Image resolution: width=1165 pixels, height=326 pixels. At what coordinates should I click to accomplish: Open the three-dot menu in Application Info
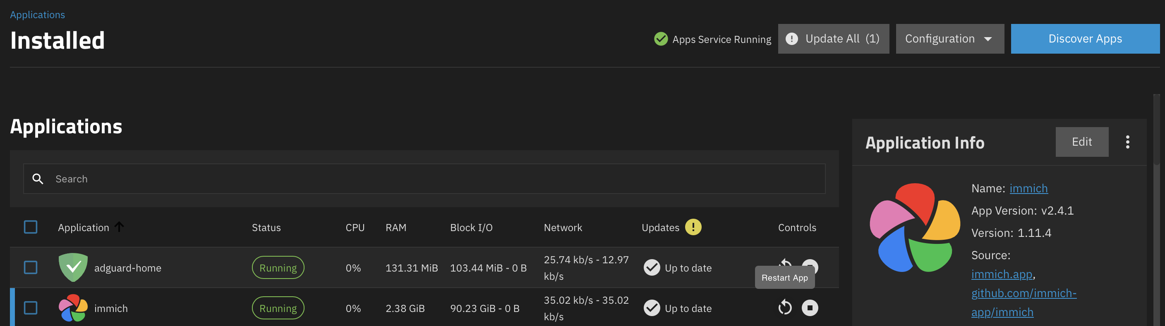coord(1127,142)
